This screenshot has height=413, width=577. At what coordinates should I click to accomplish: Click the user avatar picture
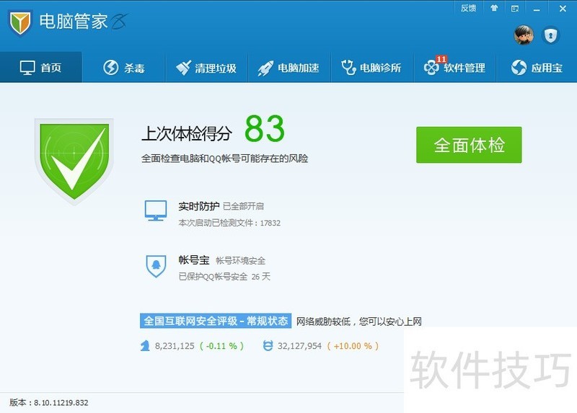click(x=524, y=35)
